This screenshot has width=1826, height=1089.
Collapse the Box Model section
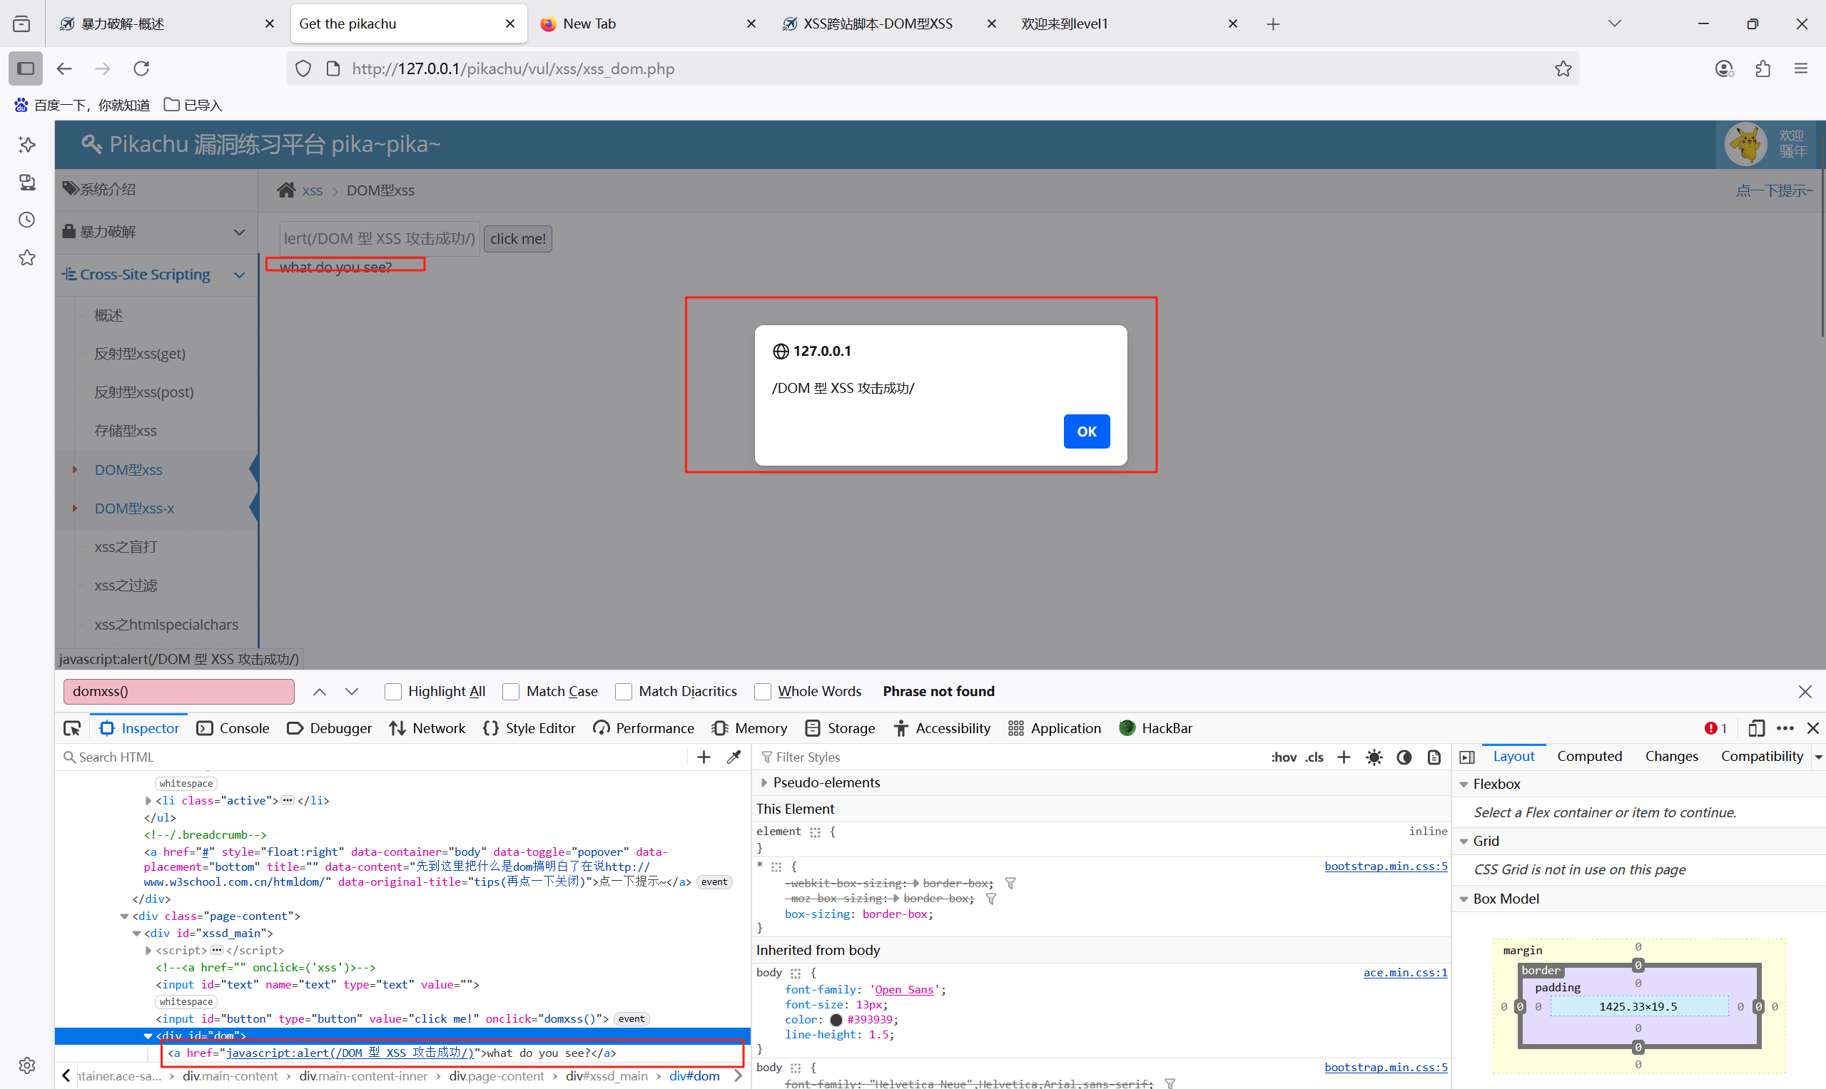(x=1464, y=899)
